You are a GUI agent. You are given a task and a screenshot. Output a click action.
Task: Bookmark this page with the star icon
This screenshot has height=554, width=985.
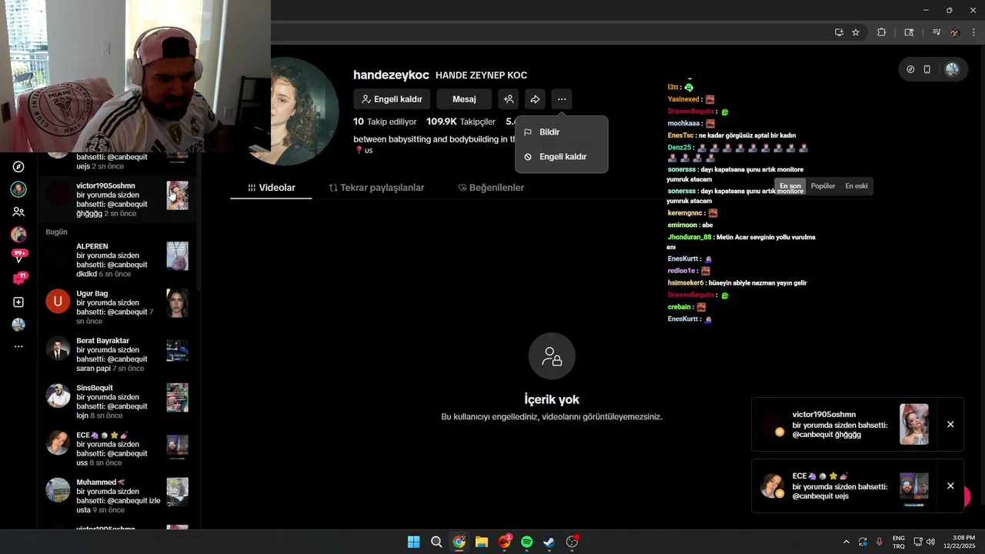[x=856, y=32]
